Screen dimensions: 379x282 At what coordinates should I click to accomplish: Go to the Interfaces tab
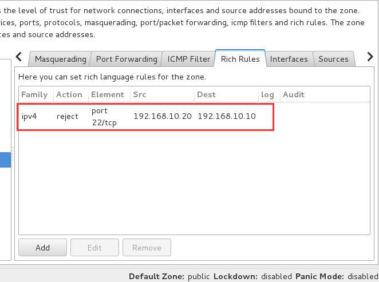pyautogui.click(x=289, y=59)
